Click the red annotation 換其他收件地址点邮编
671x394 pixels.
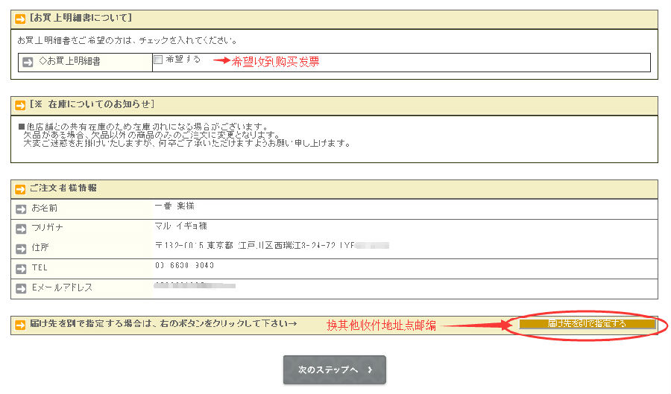point(381,325)
